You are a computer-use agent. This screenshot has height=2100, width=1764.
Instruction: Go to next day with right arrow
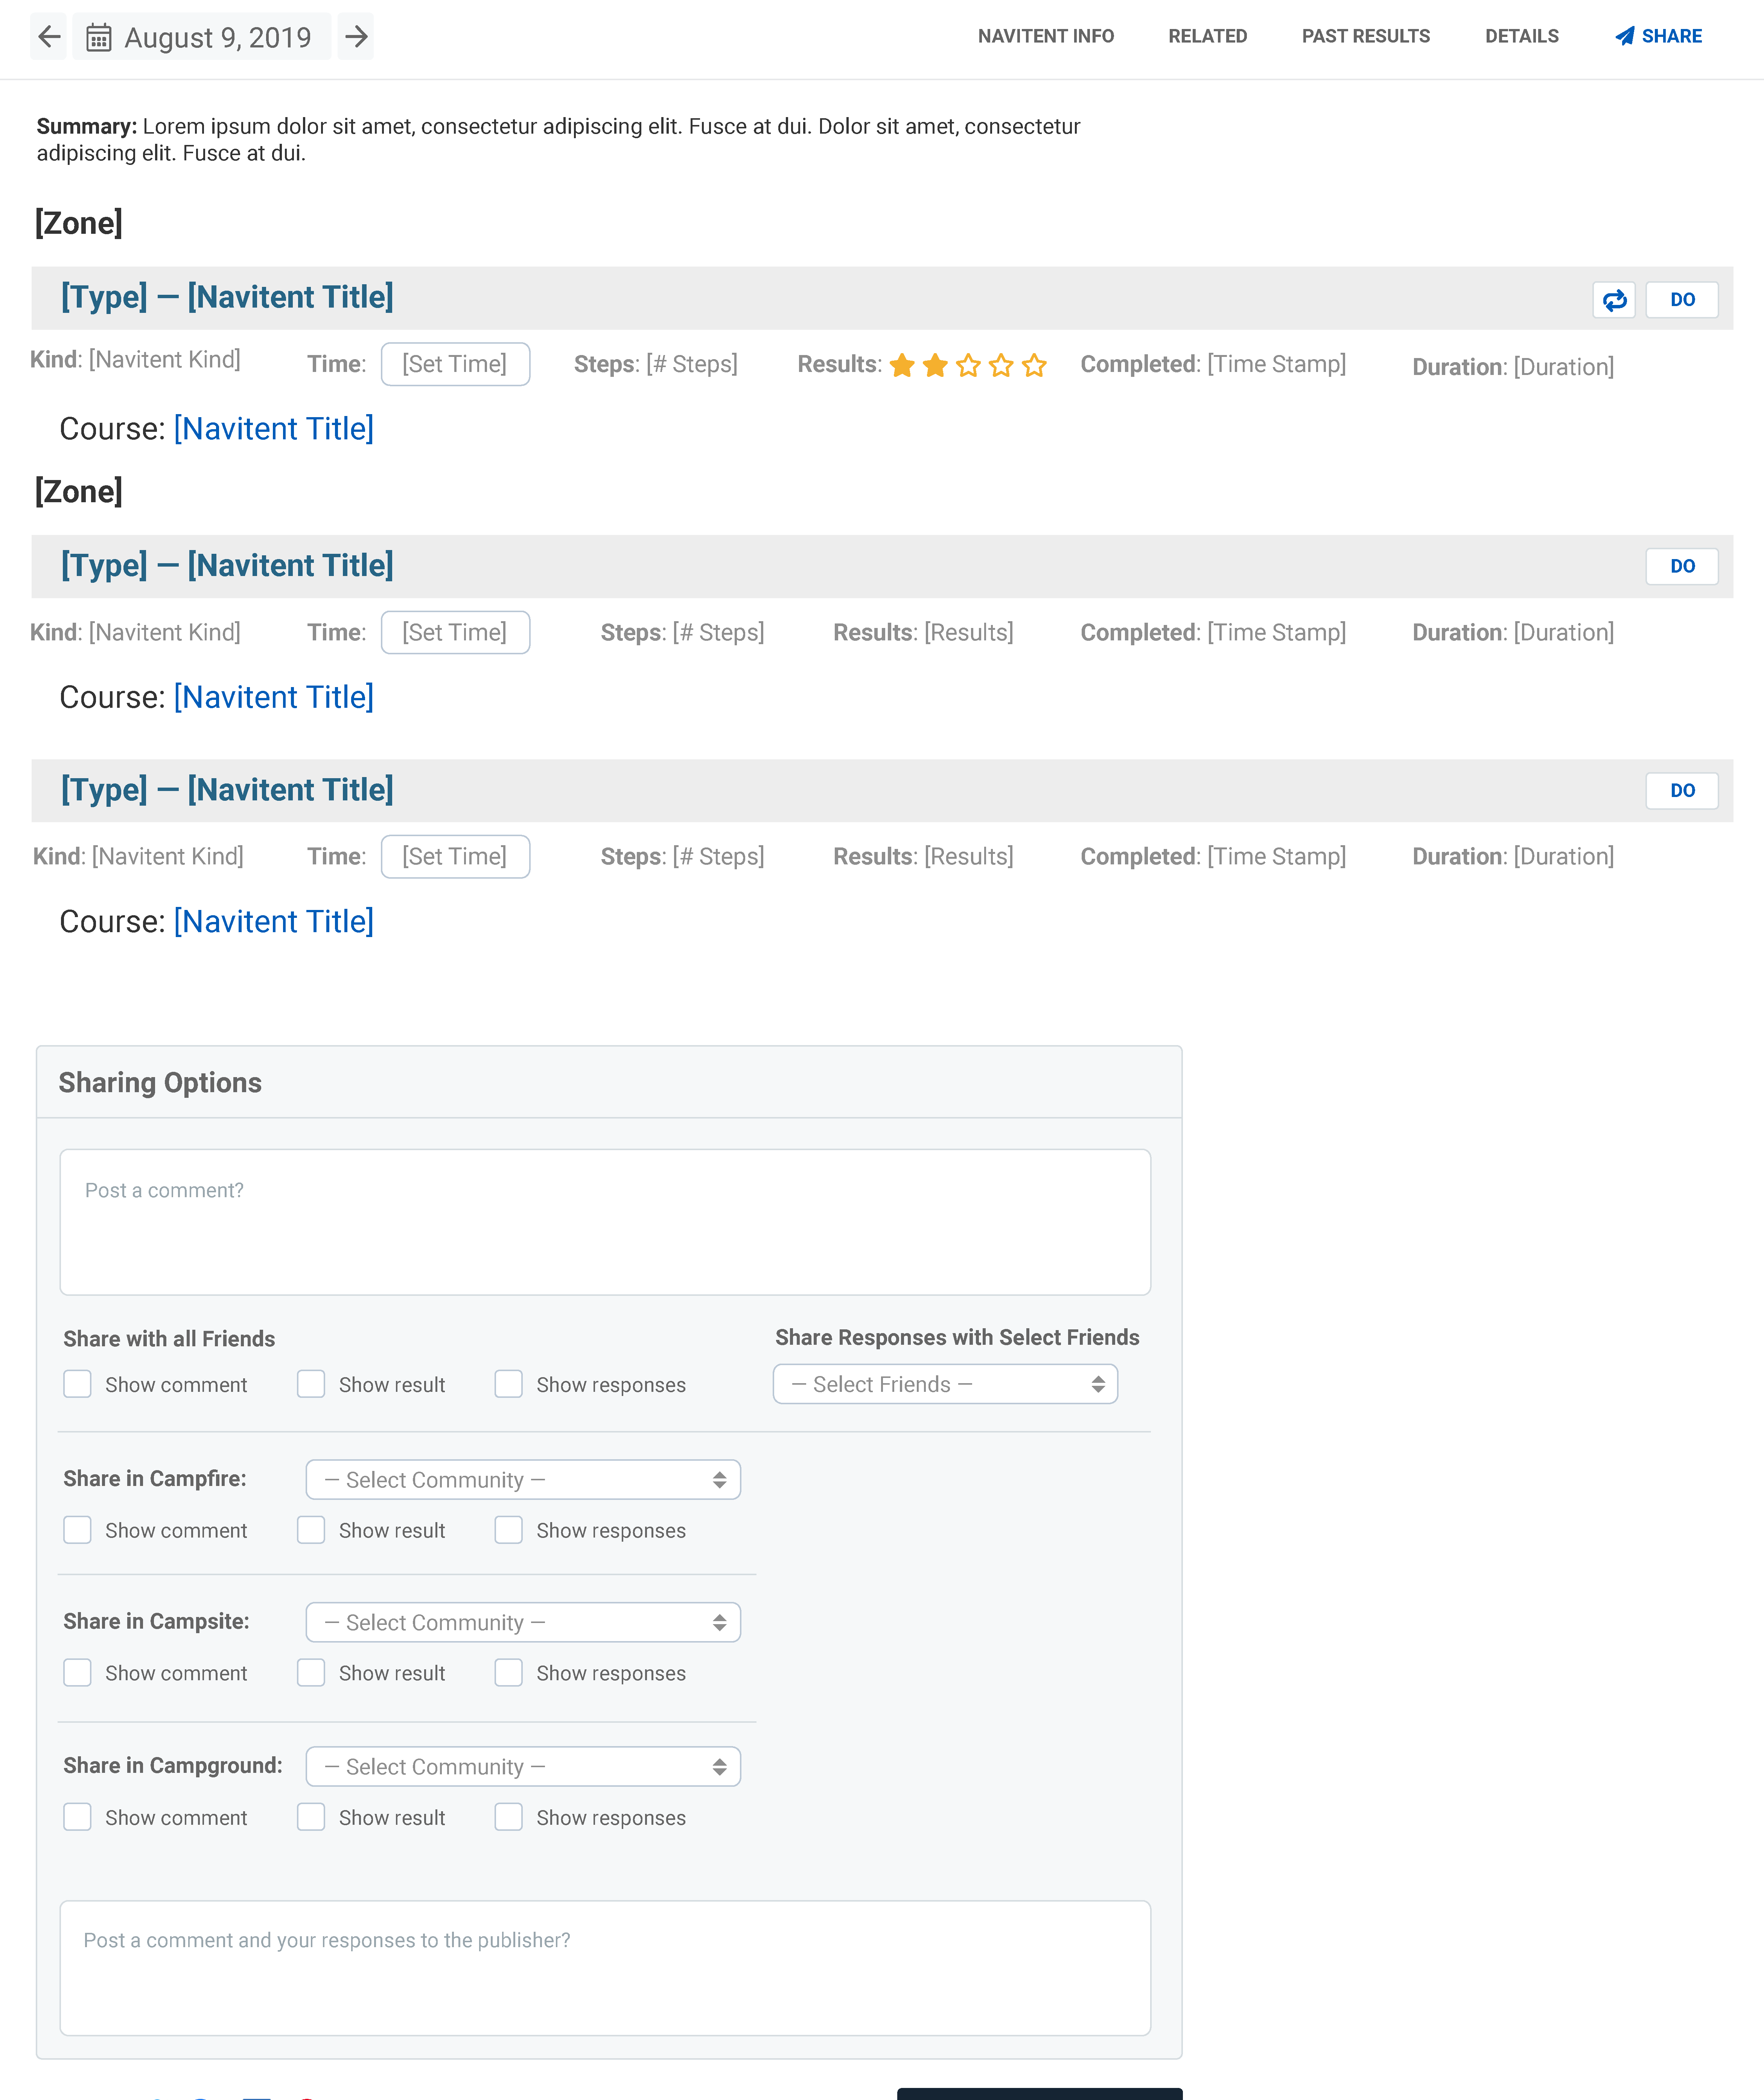click(356, 37)
